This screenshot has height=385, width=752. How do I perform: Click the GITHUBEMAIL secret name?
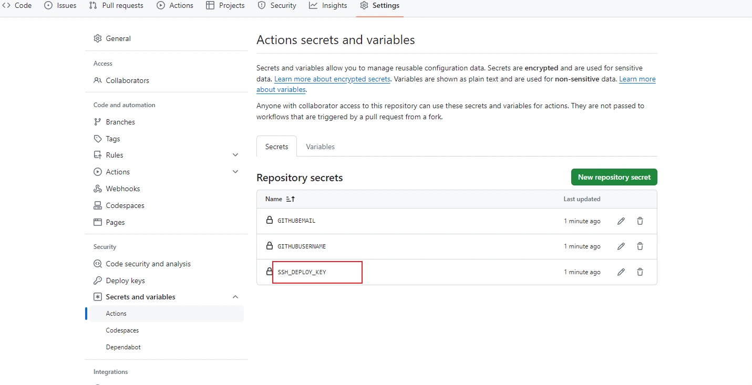[x=296, y=221]
